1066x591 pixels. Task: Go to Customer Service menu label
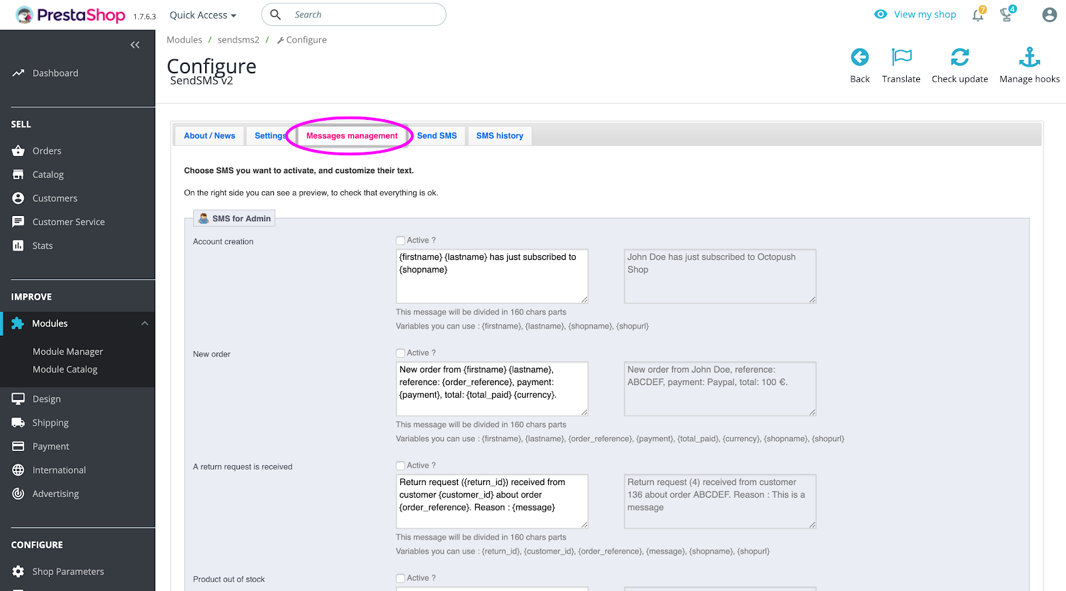click(69, 222)
